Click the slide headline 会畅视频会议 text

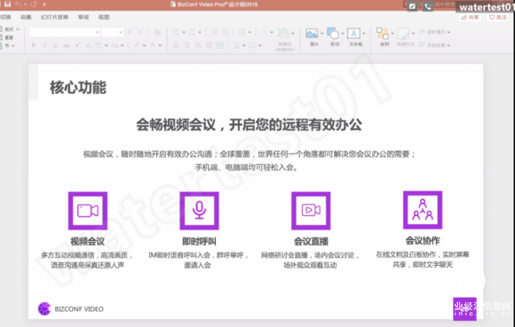click(x=249, y=125)
